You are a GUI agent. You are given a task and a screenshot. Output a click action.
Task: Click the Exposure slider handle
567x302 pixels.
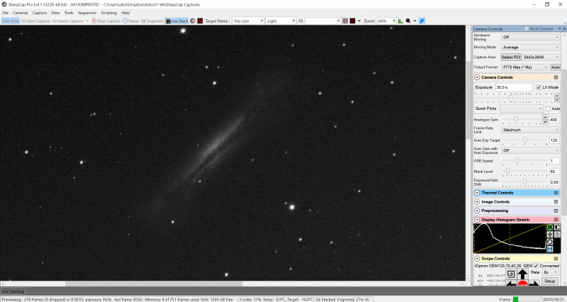click(x=510, y=98)
